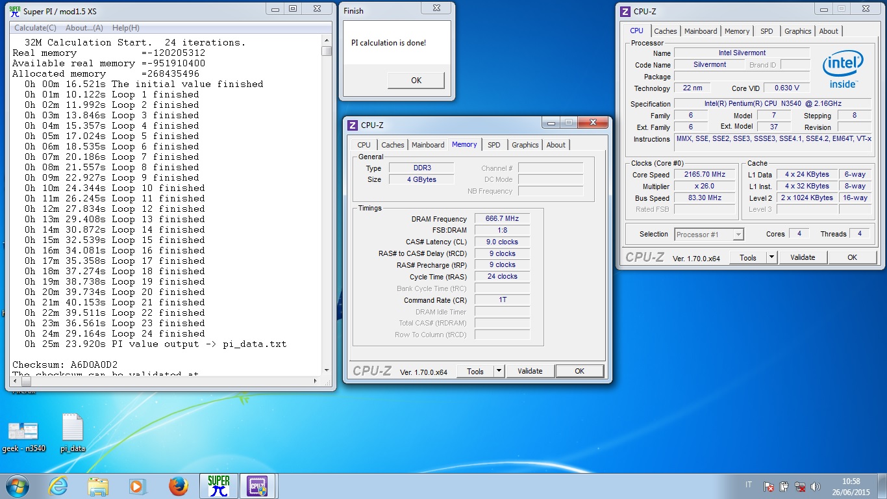Screen dimensions: 887x499
Task: Click the network disconnected tray icon
Action: pyautogui.click(x=800, y=486)
